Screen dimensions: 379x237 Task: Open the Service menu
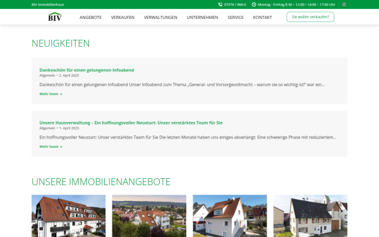click(236, 18)
